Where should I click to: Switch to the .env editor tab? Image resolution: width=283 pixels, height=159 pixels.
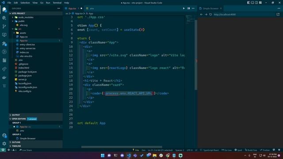coord(92,8)
